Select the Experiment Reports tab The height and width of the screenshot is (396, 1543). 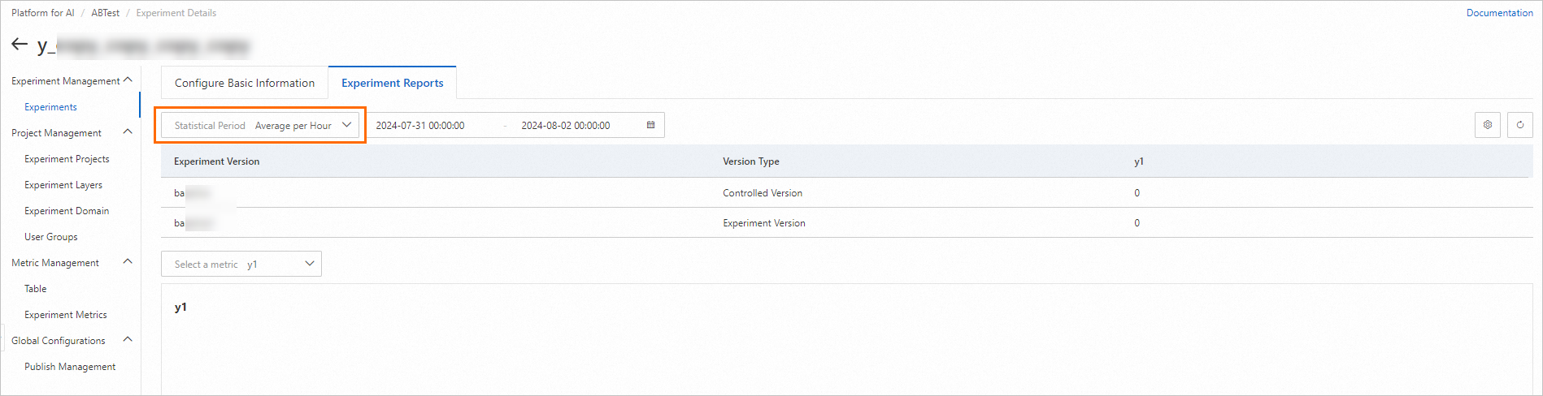tap(393, 83)
